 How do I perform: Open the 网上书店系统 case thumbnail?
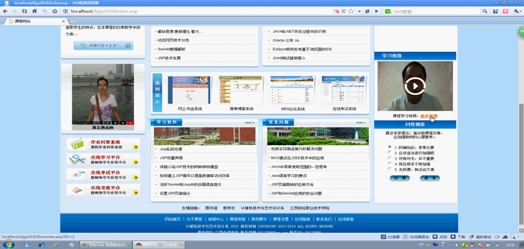click(x=189, y=91)
